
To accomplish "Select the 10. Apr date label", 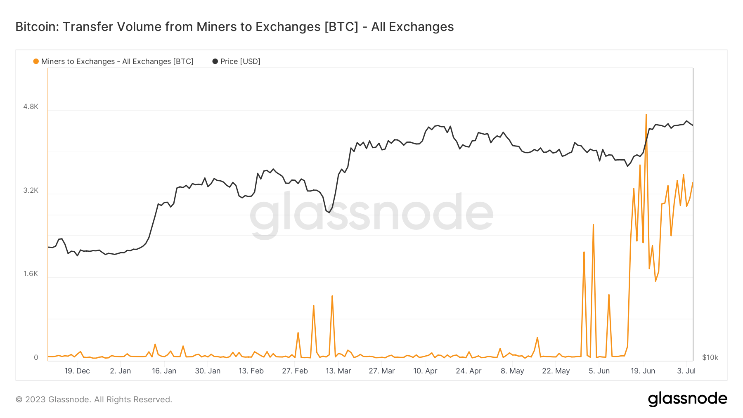I will pyautogui.click(x=425, y=371).
